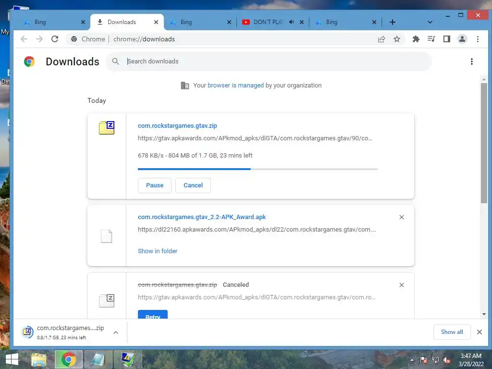
Task: Open a new tab with the plus button
Action: [x=392, y=22]
